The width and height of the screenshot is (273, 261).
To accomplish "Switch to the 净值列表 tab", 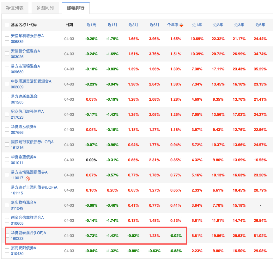I will [x=15, y=8].
